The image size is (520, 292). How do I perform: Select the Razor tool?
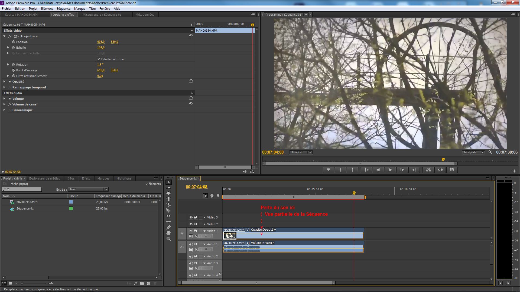(x=168, y=210)
